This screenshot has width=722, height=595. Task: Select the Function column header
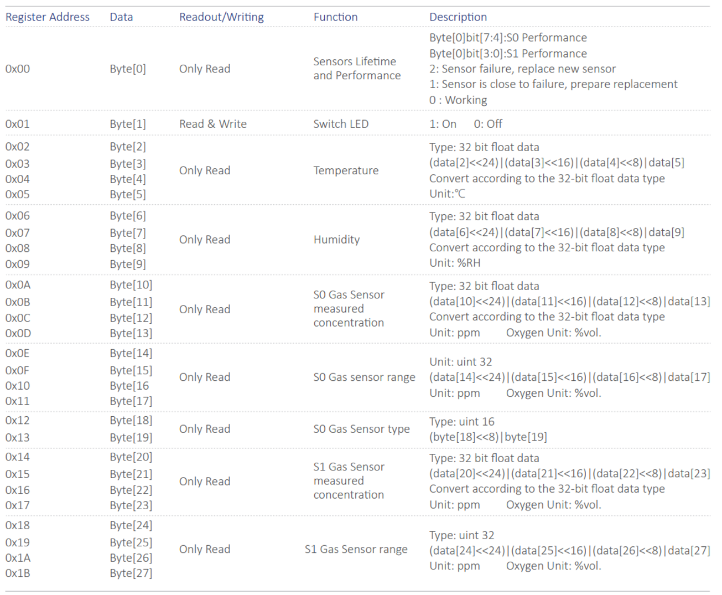(335, 17)
